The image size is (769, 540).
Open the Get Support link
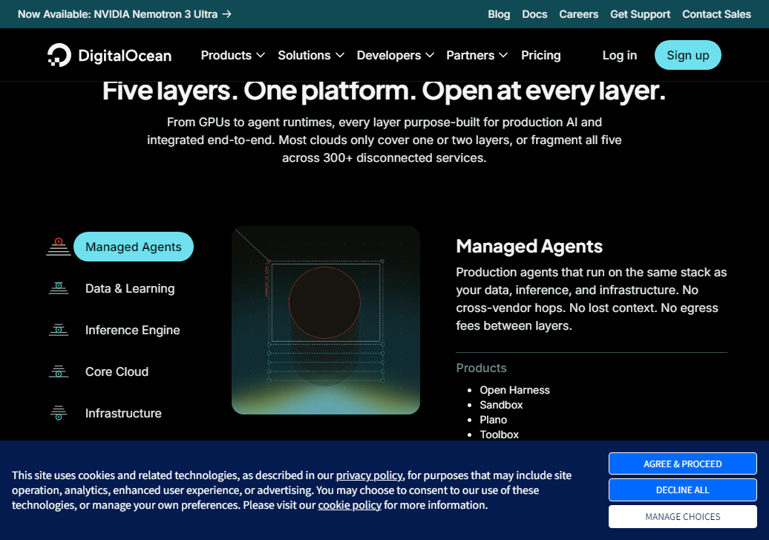point(640,14)
